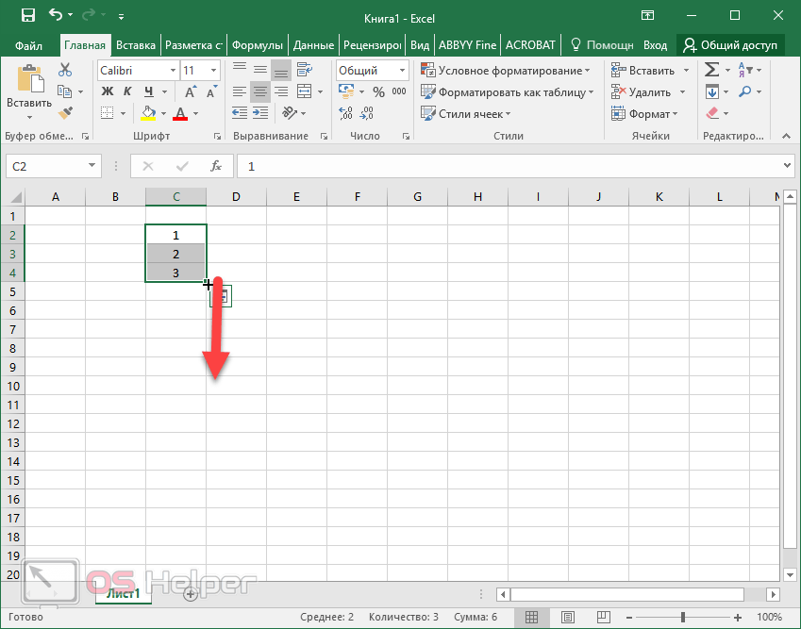Image resolution: width=801 pixels, height=629 pixels.
Task: Open Стили ячеек dropdown
Action: [465, 114]
